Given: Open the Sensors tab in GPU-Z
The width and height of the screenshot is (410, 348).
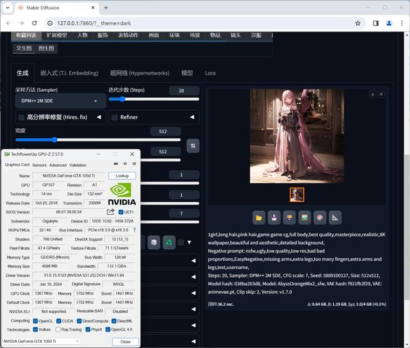Looking at the screenshot, I should point(39,165).
